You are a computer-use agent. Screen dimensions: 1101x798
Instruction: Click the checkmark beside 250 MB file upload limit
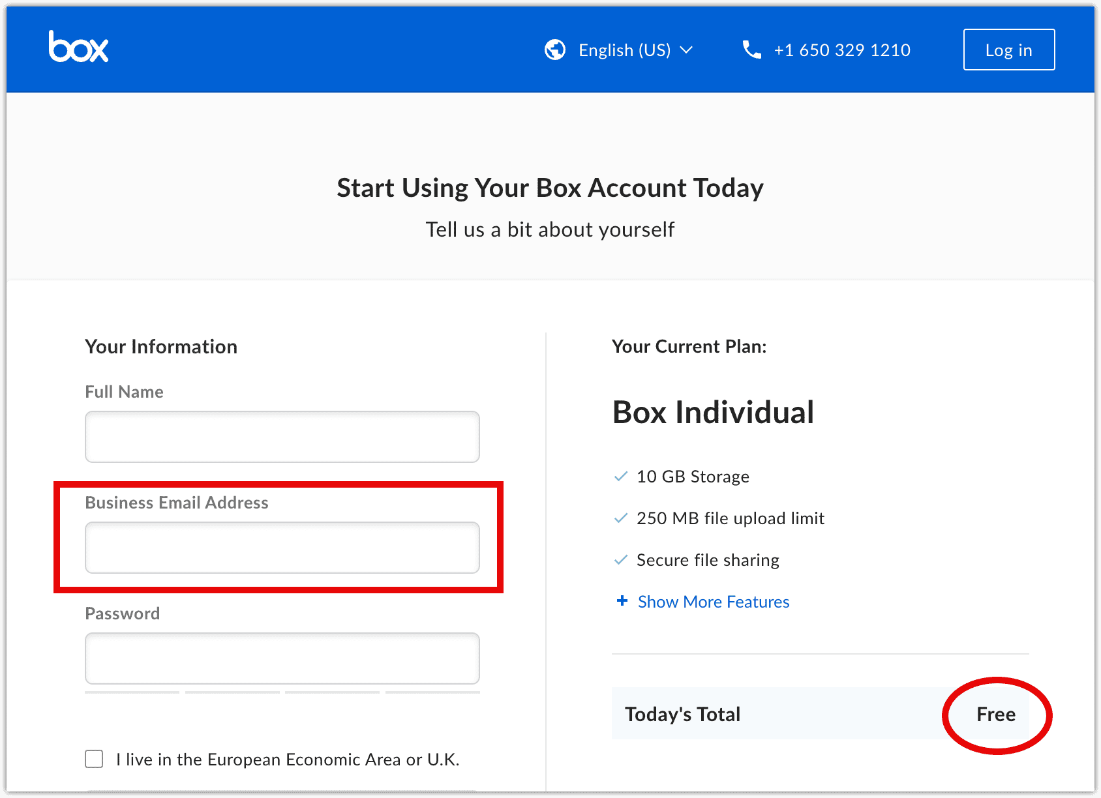click(x=620, y=518)
